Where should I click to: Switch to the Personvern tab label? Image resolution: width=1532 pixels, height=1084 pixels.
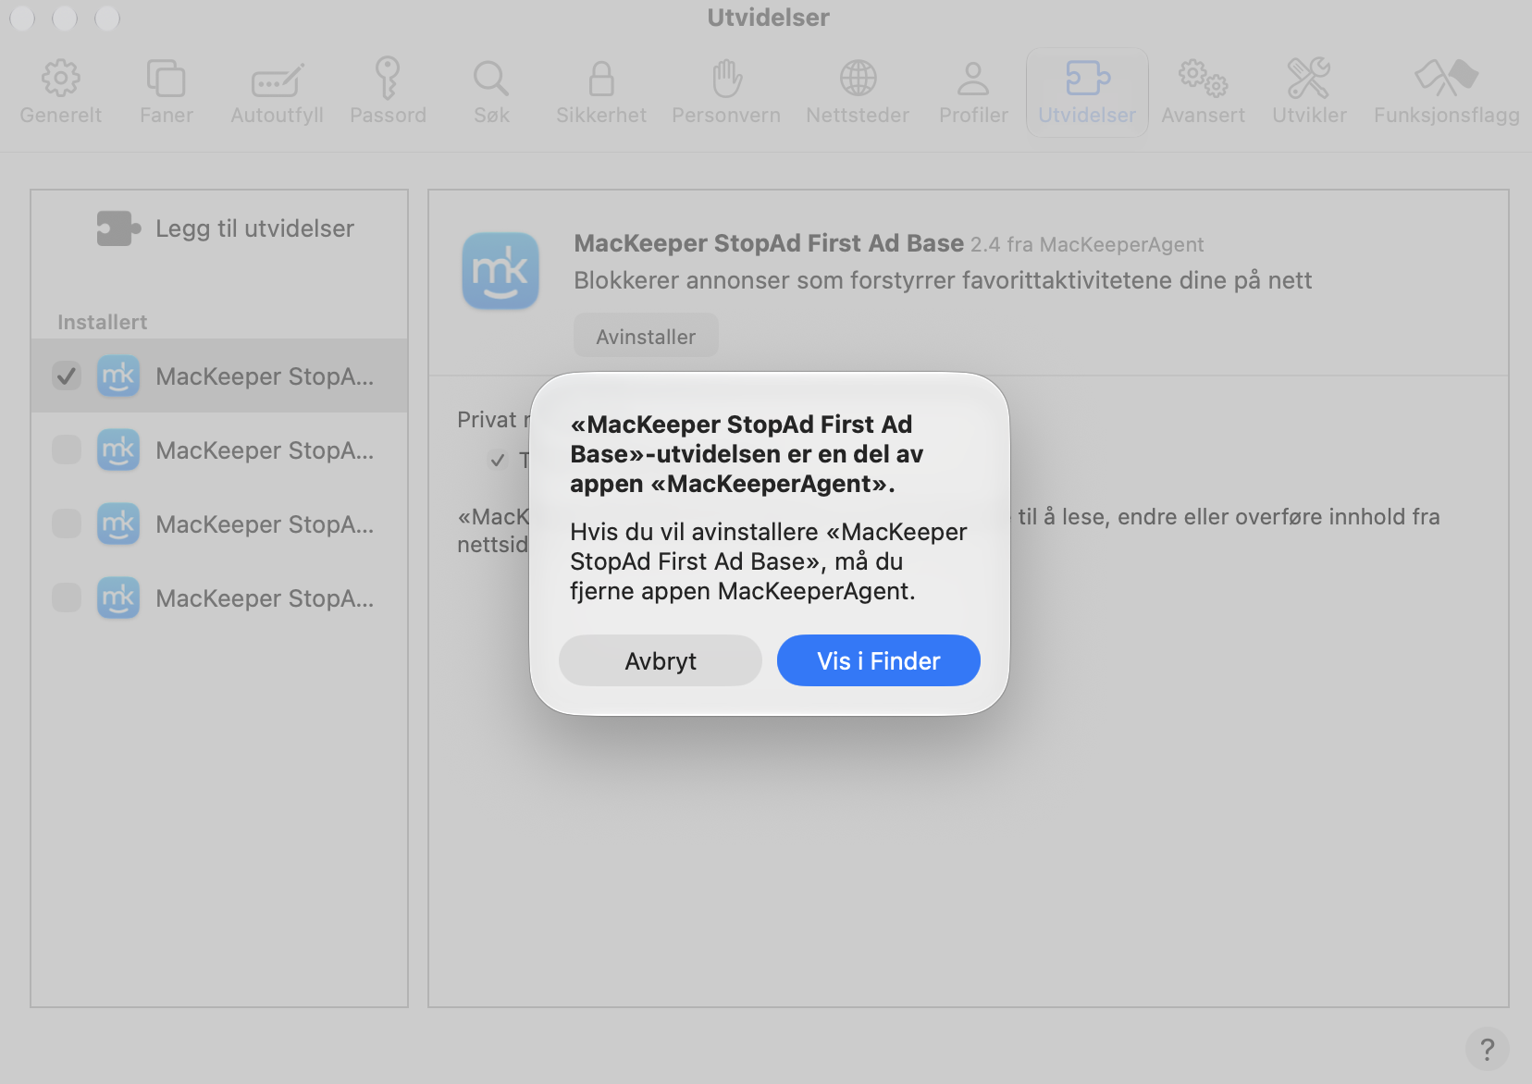pos(726,116)
